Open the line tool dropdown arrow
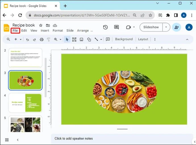This screenshot has height=145, width=196. [x=101, y=39]
